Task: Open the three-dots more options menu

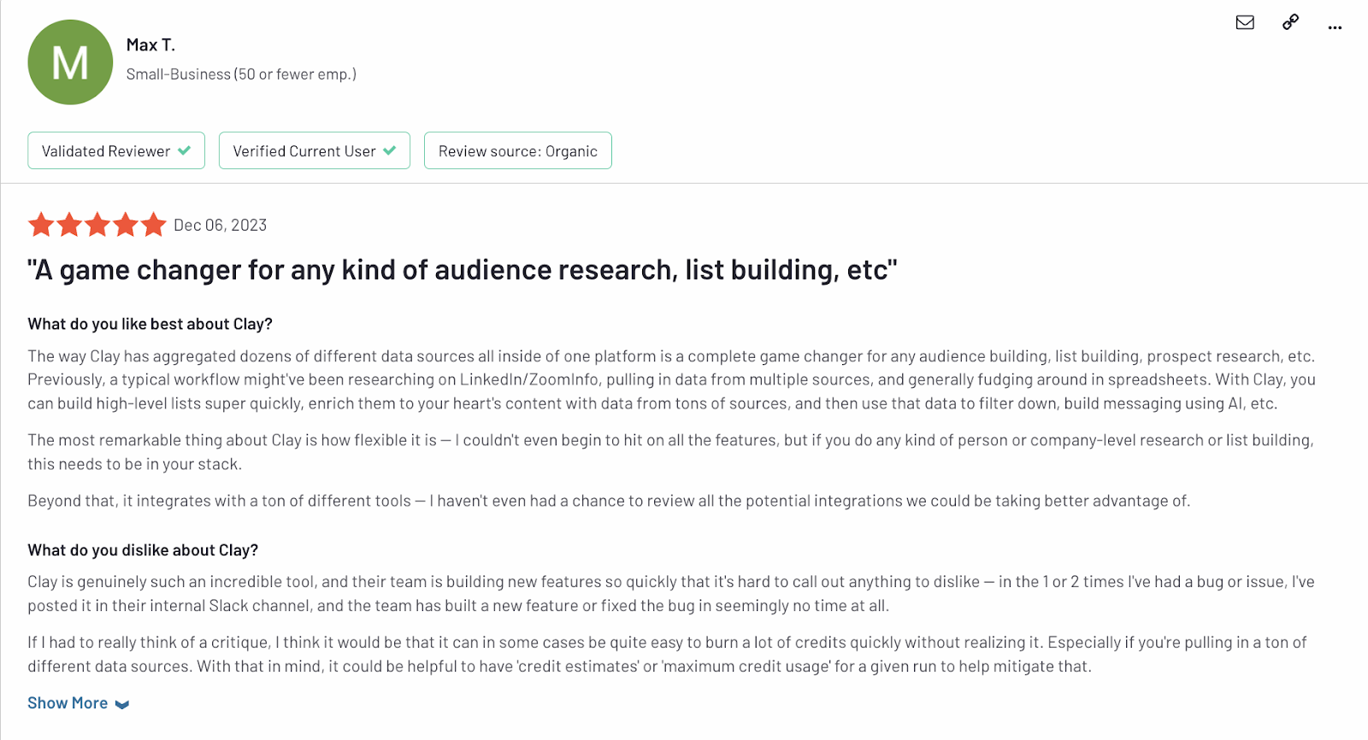Action: point(1335,27)
